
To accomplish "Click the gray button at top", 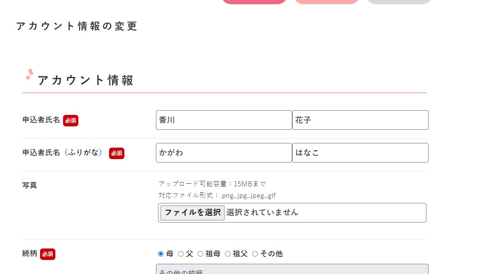I will pos(399,2).
